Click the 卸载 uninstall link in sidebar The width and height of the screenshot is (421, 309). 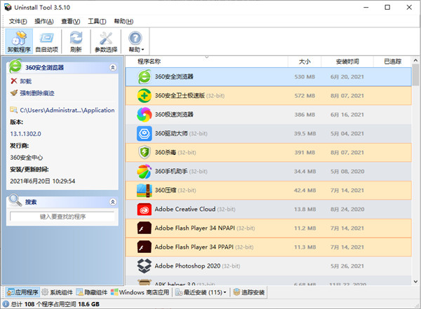point(26,81)
